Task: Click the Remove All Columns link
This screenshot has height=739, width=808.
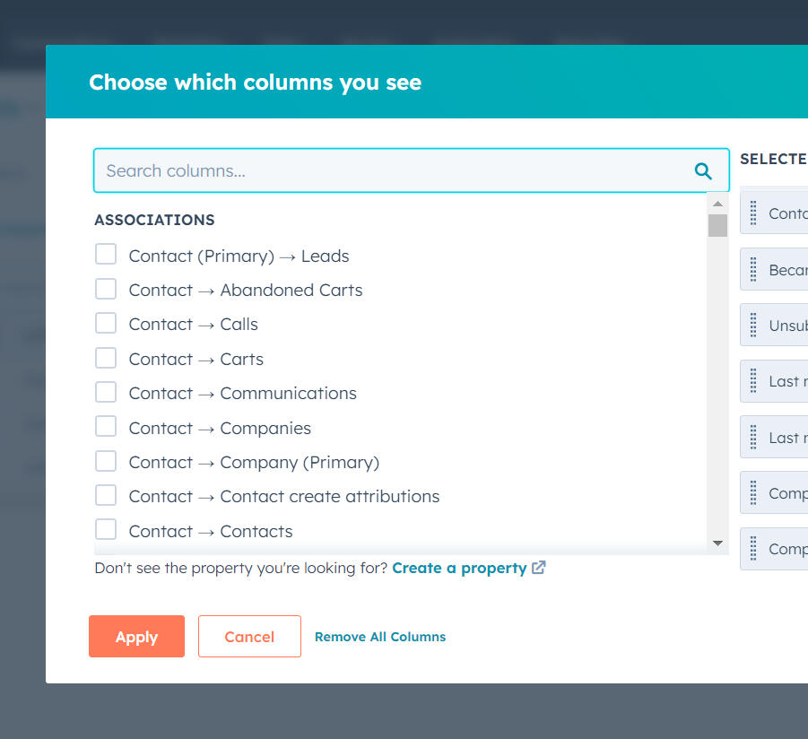Action: pos(380,637)
